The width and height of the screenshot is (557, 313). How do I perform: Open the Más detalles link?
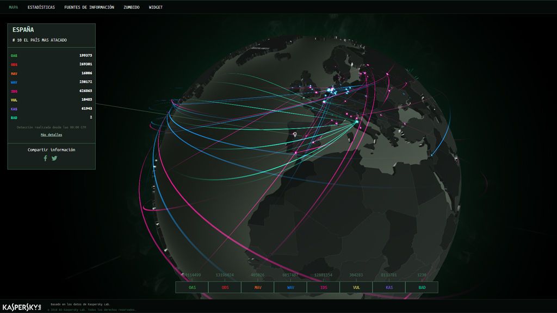[x=52, y=135]
